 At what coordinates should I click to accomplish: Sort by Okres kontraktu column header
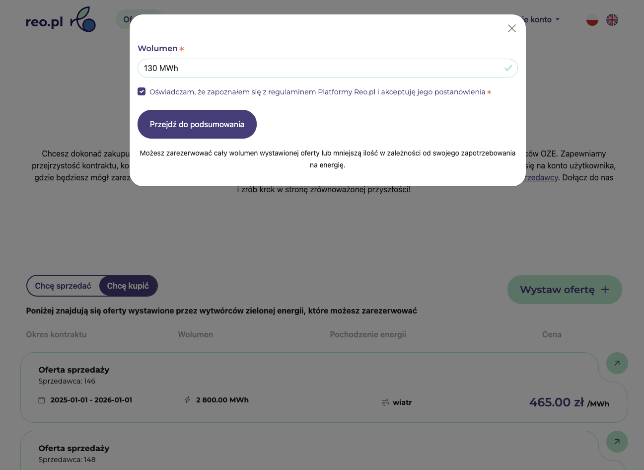tap(56, 334)
